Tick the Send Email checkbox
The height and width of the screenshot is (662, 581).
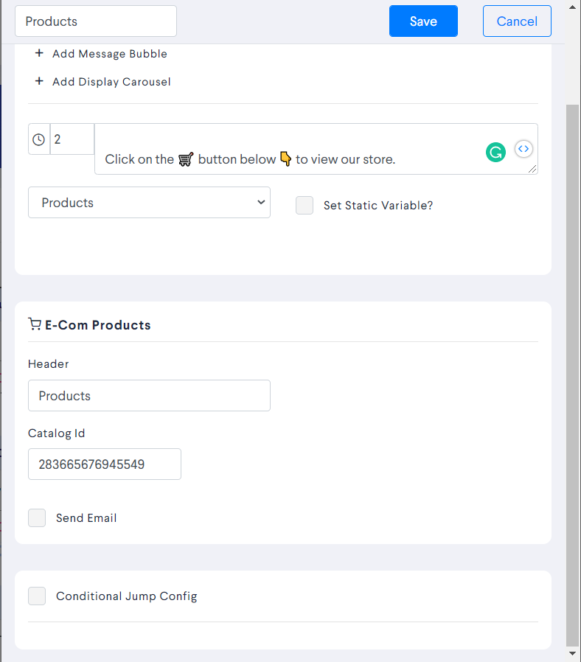[x=37, y=518]
